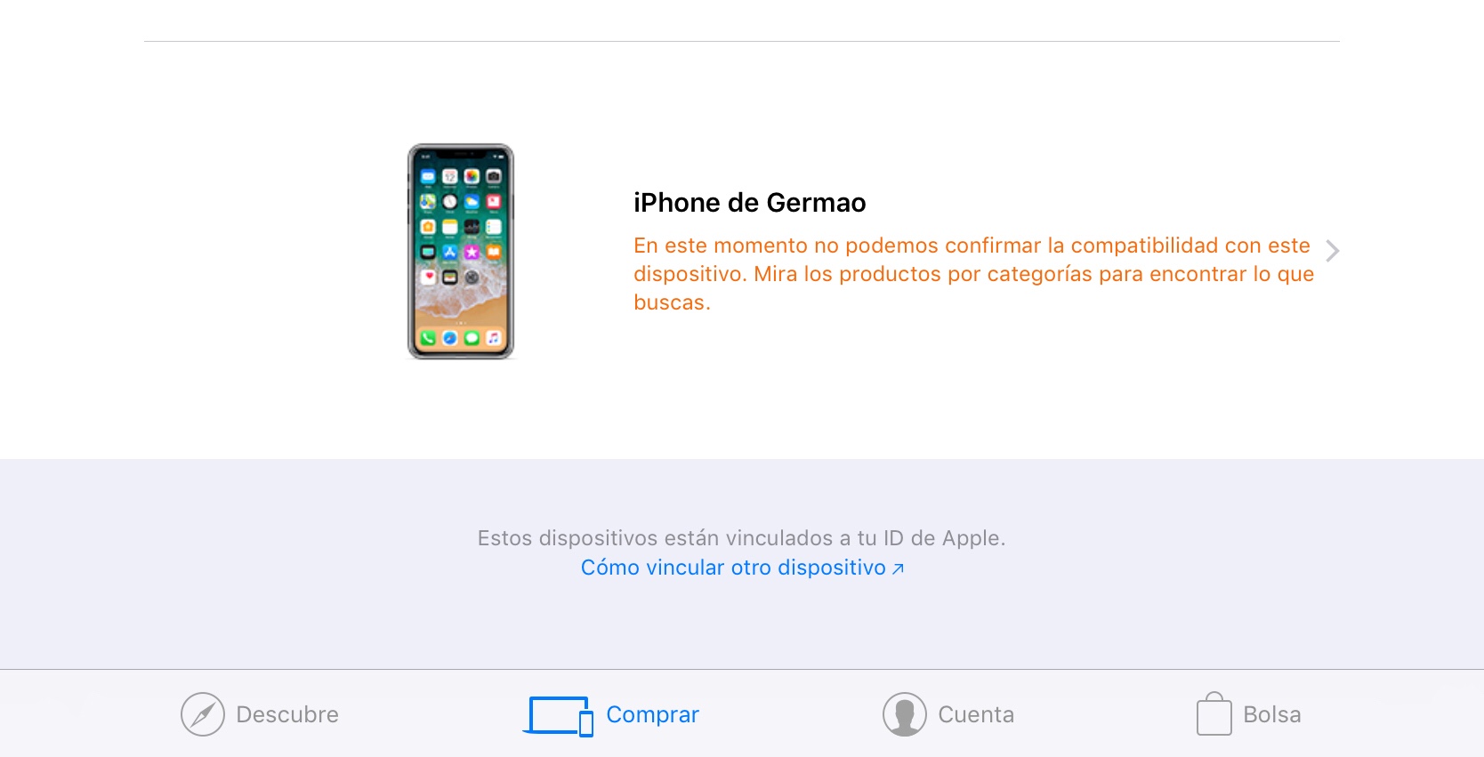This screenshot has height=757, width=1484.
Task: Open 'Cómo vincular otro dispositivo' link
Action: (742, 568)
